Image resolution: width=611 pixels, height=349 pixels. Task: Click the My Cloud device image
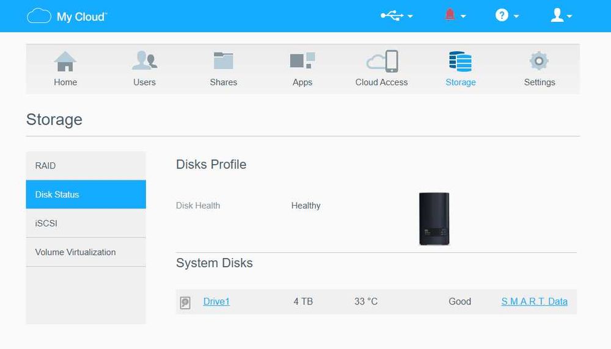tap(434, 218)
